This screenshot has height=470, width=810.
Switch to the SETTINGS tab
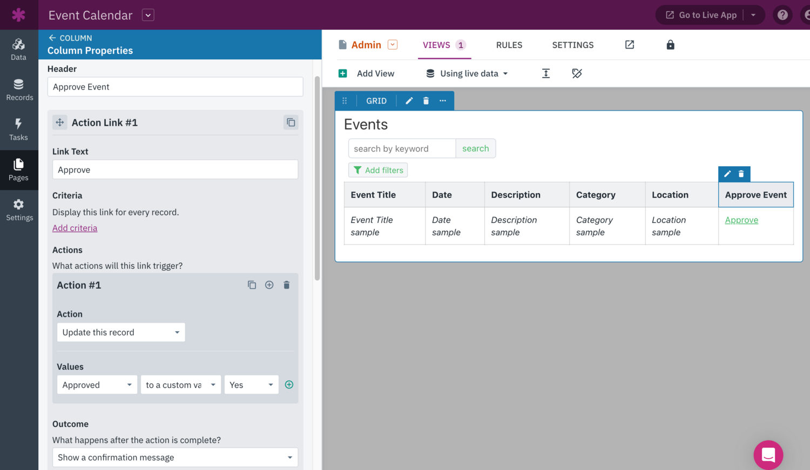[572, 45]
